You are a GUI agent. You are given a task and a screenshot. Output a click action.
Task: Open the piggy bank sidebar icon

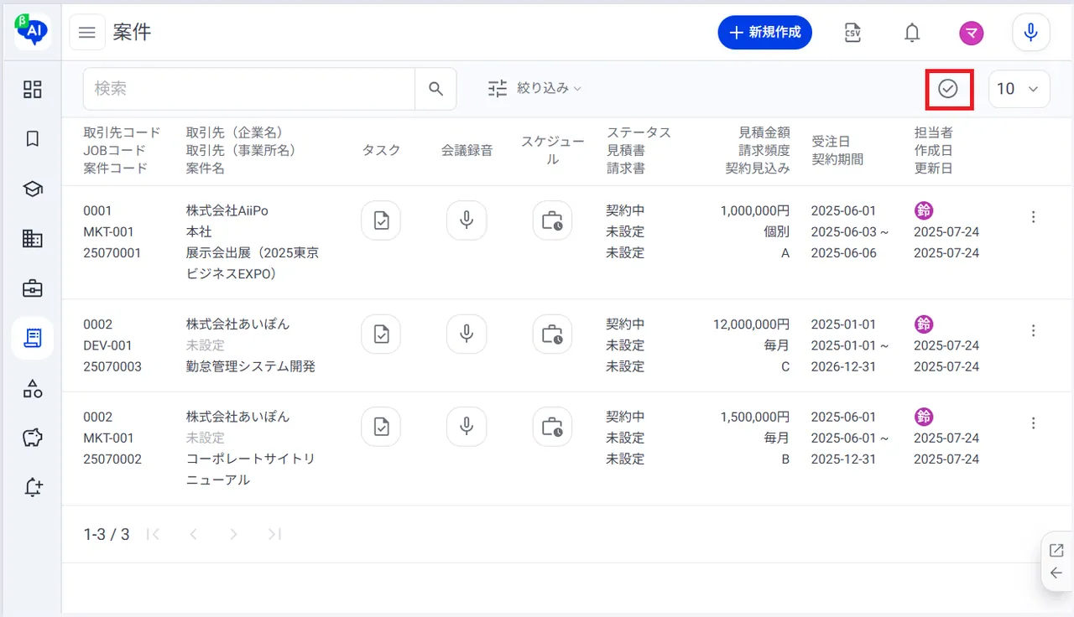pyautogui.click(x=33, y=438)
